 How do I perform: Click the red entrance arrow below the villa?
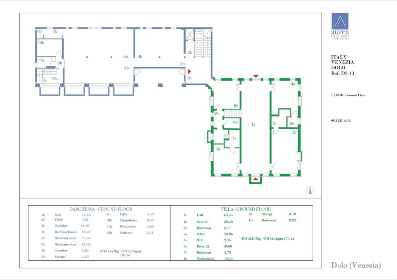[x=255, y=179]
